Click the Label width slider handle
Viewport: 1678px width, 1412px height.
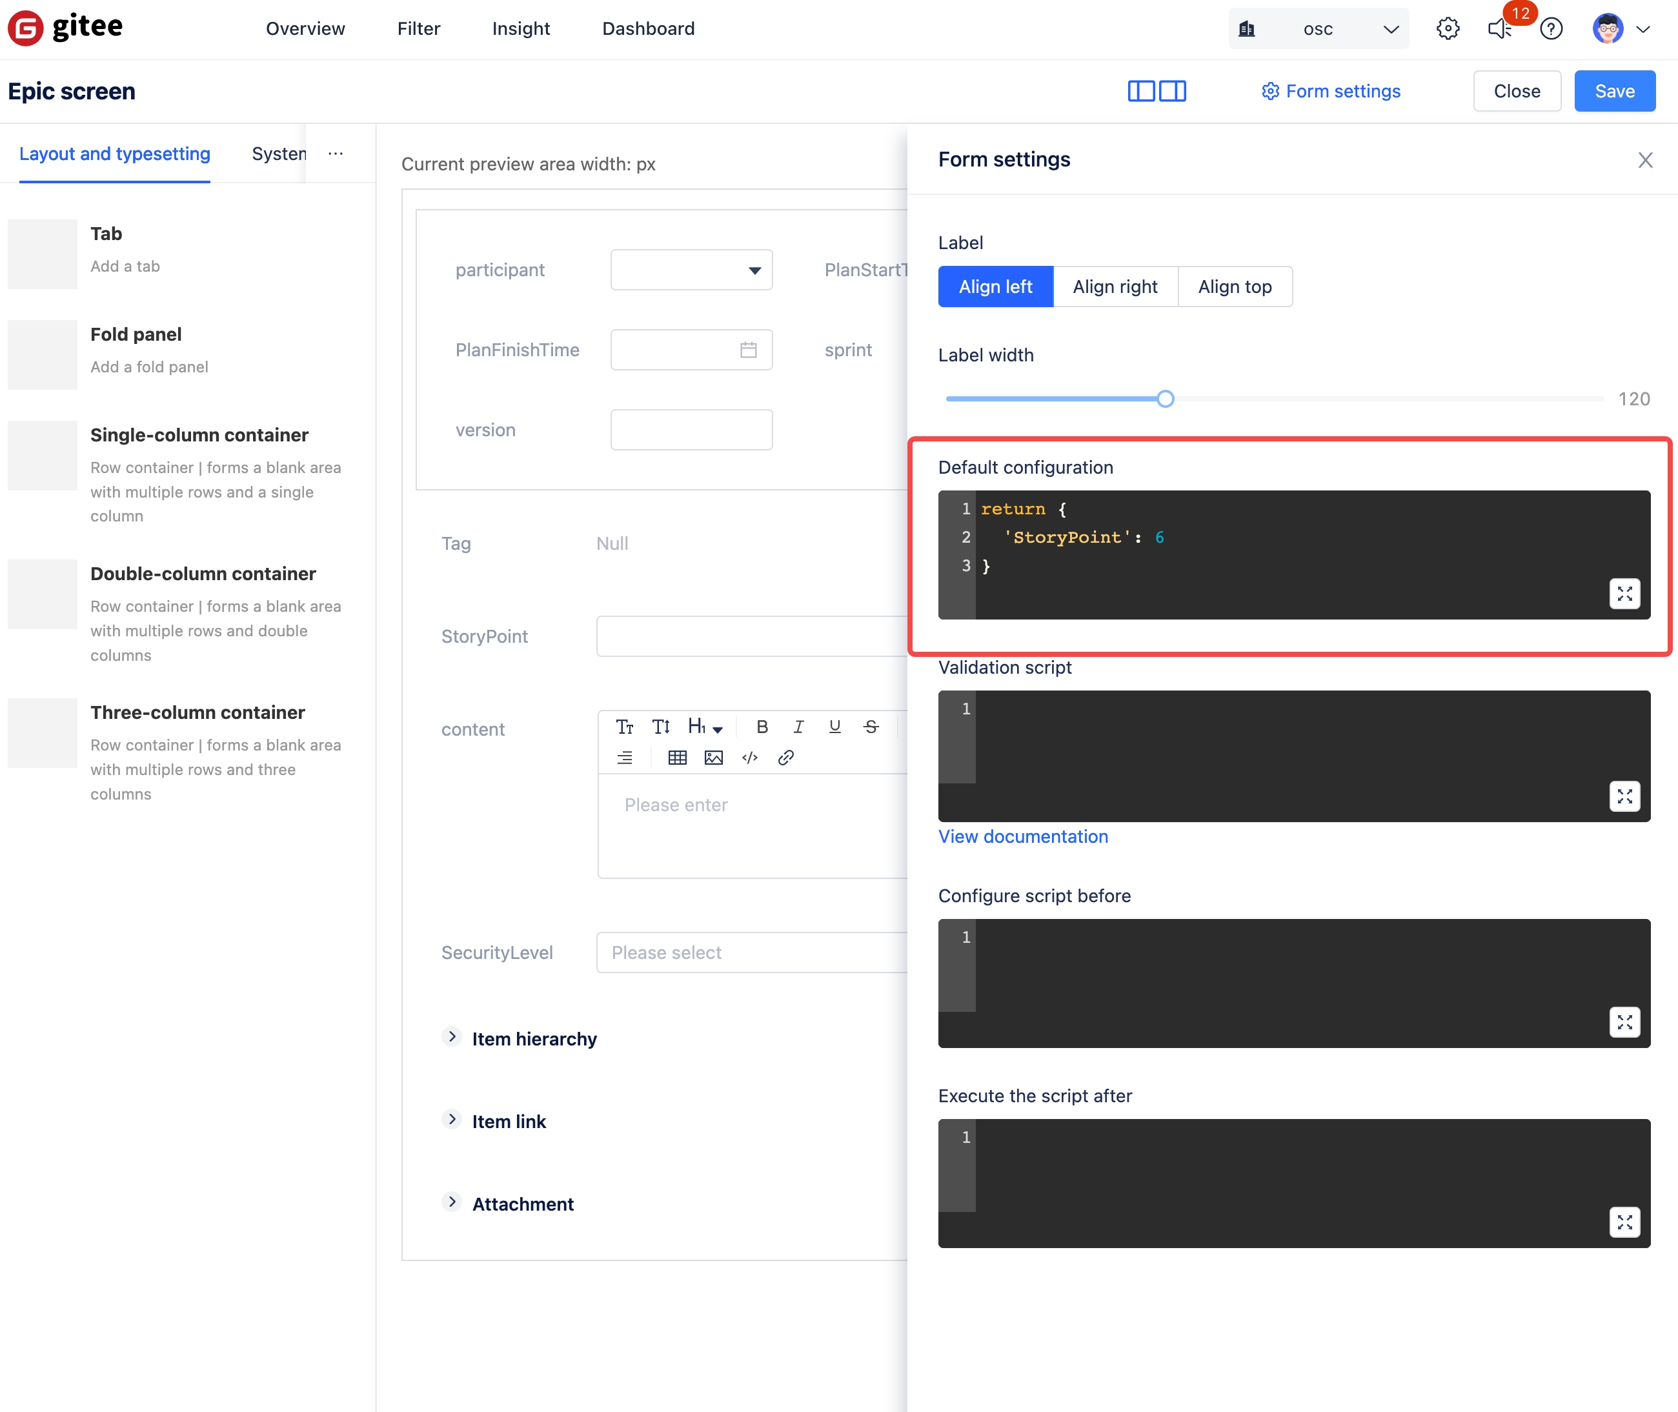click(1165, 399)
